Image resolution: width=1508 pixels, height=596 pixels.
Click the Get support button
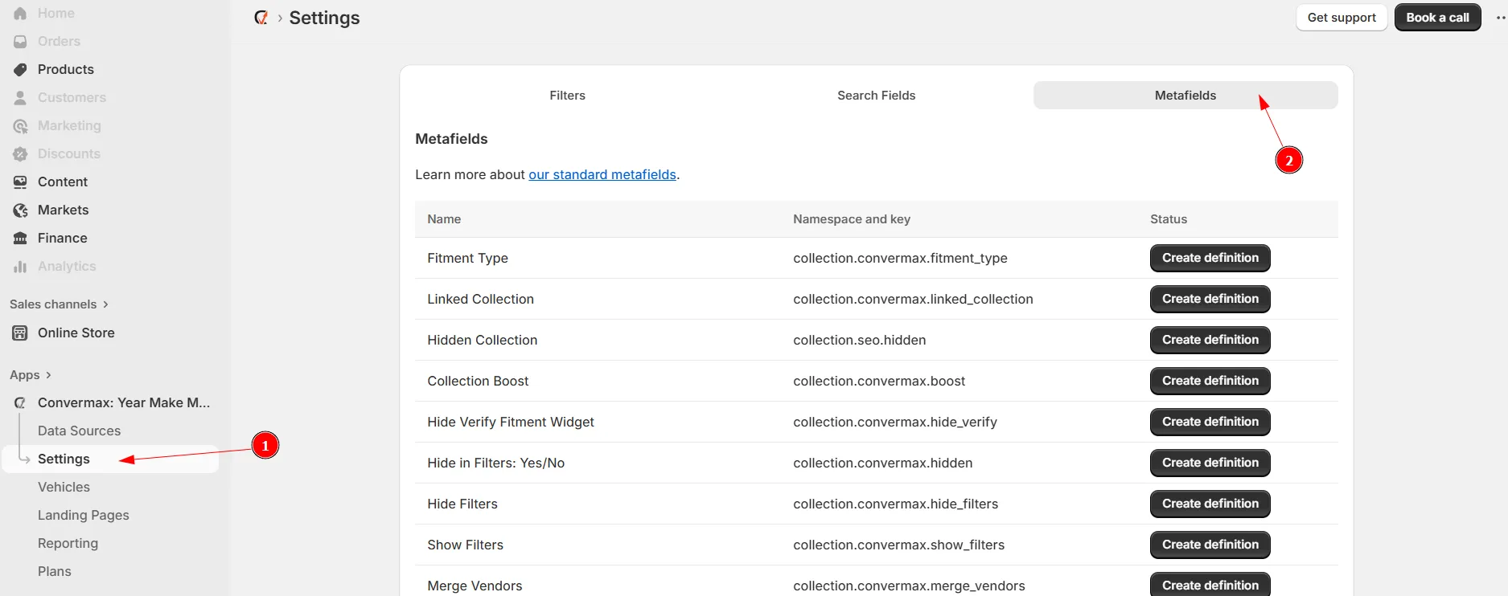[x=1341, y=18]
